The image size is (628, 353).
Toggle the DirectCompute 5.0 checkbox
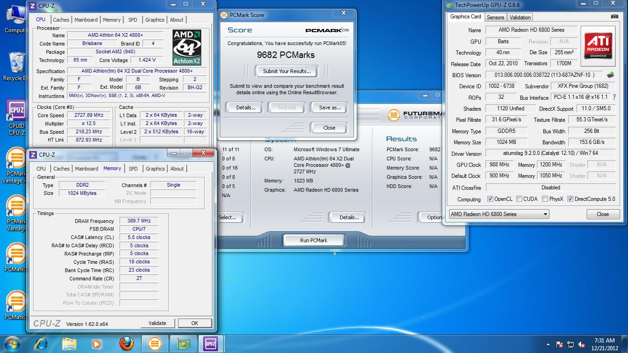[571, 199]
